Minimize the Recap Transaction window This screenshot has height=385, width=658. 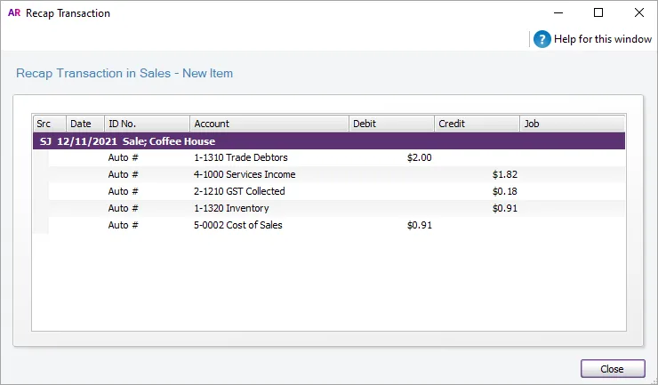pos(558,13)
